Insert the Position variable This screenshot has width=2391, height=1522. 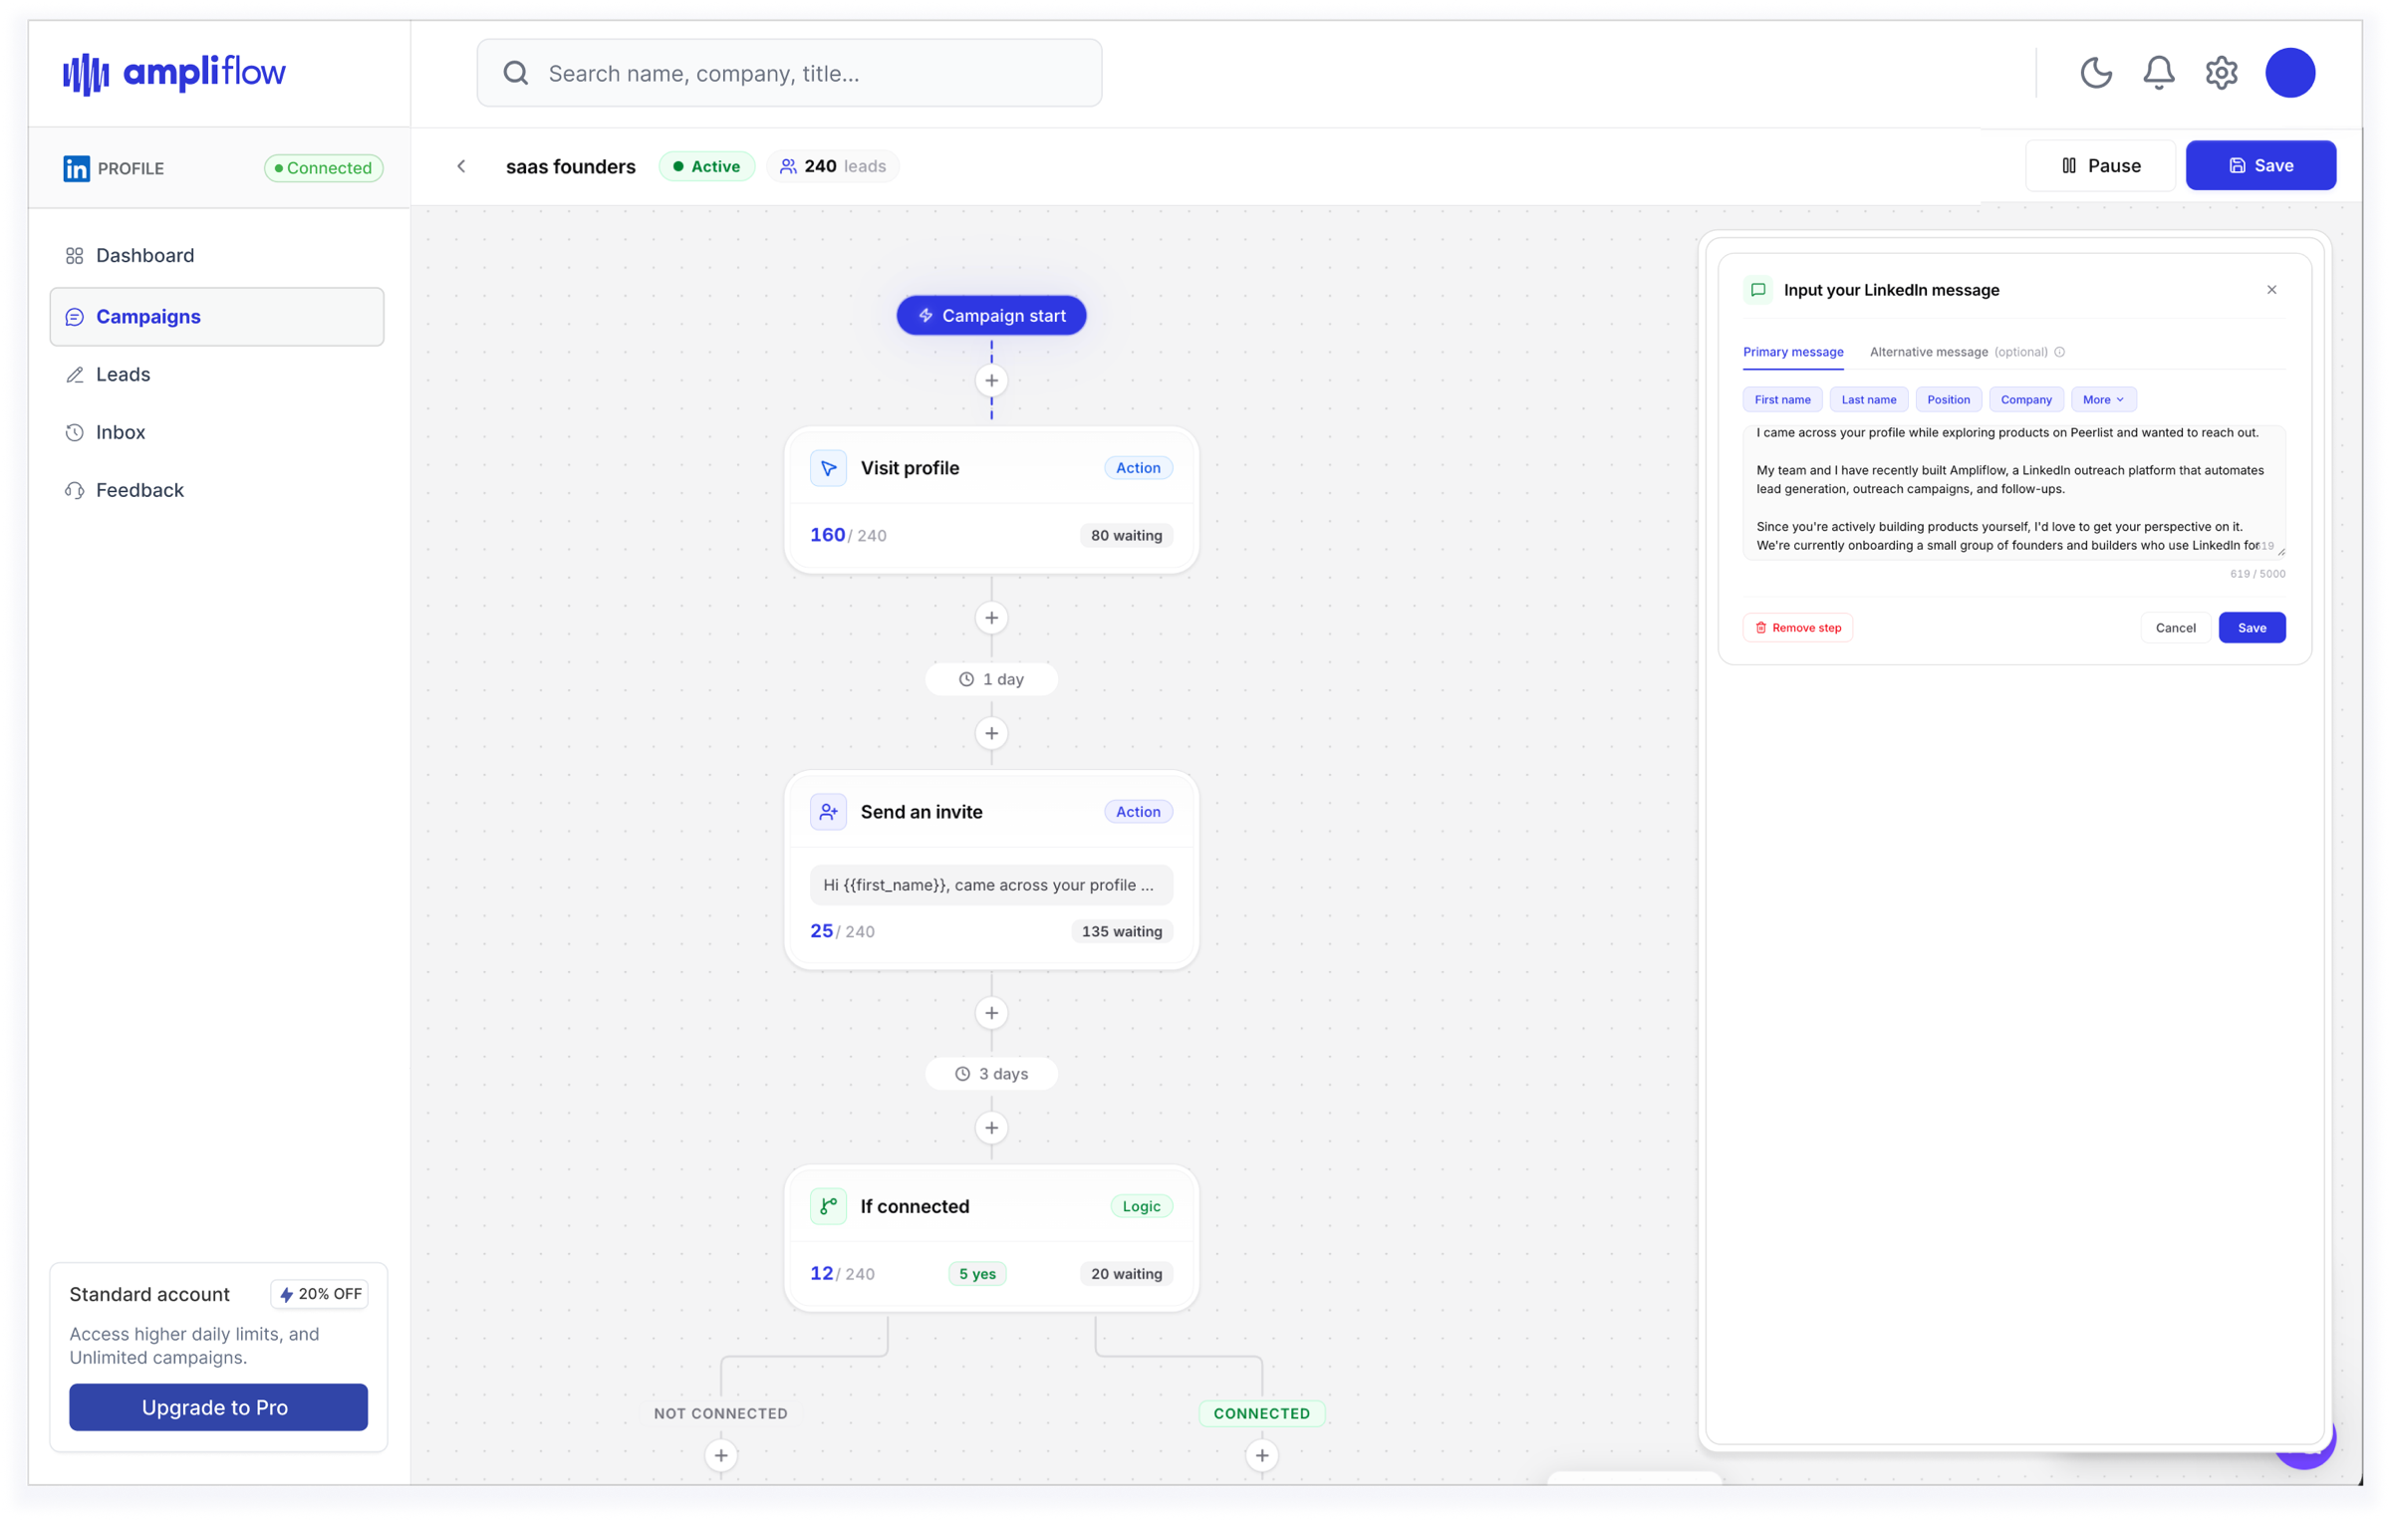(x=1948, y=399)
